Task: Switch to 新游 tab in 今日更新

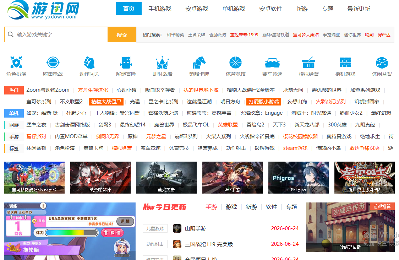Action: (251, 207)
